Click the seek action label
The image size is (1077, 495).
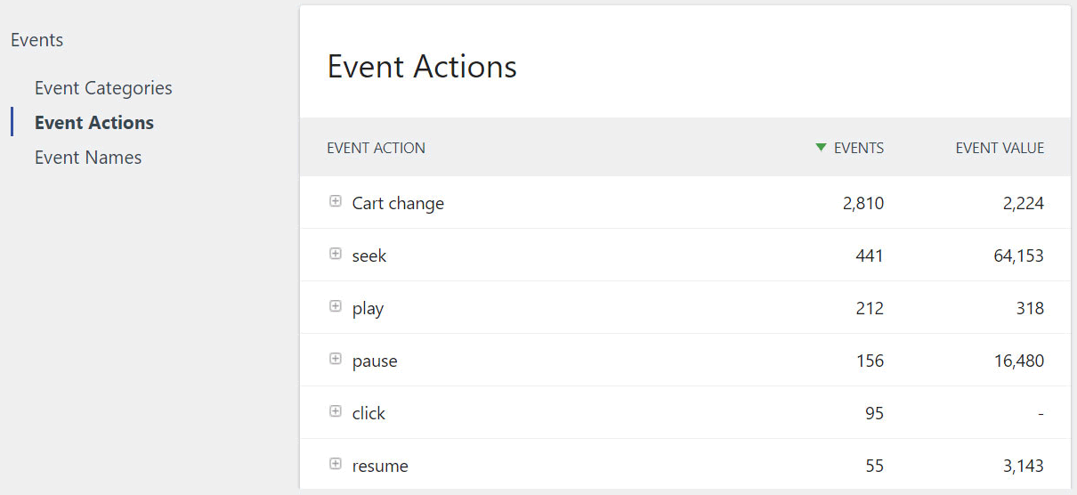(x=369, y=256)
